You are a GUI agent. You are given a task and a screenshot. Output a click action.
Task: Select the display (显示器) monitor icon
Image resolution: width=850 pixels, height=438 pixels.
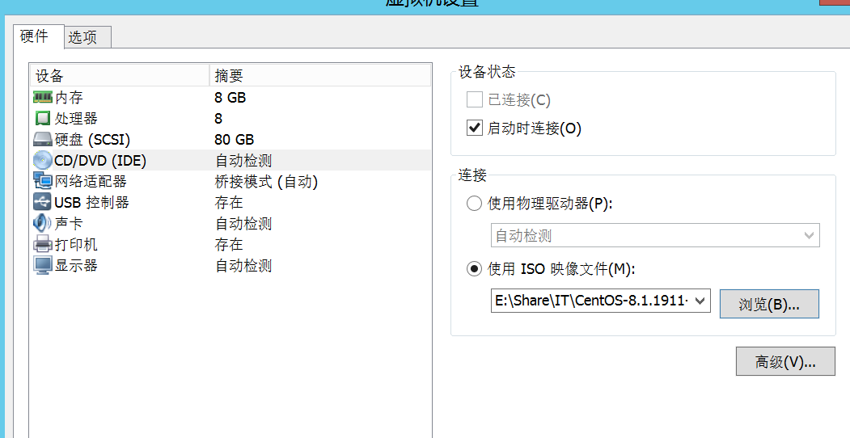click(43, 265)
